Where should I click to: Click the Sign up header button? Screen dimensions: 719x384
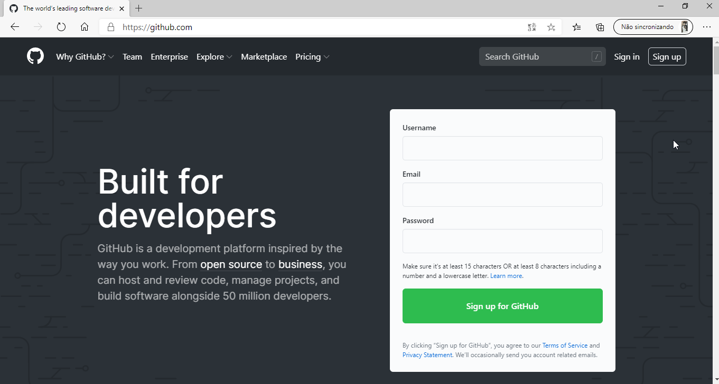pyautogui.click(x=667, y=56)
